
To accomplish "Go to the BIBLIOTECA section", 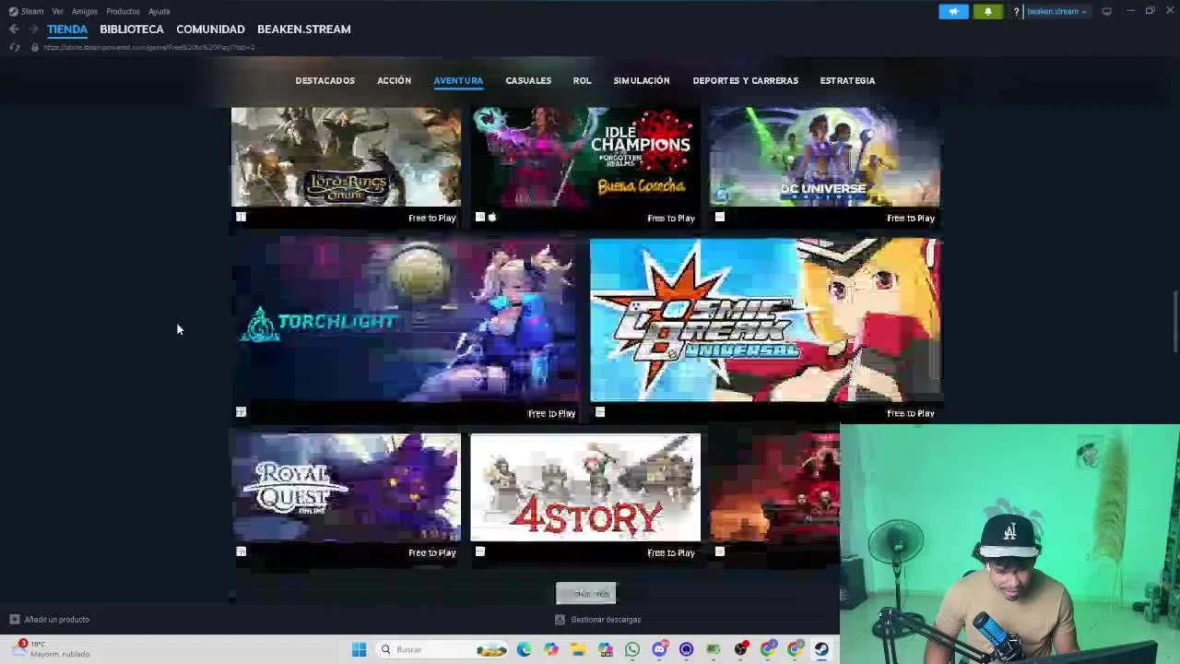I will pos(132,30).
